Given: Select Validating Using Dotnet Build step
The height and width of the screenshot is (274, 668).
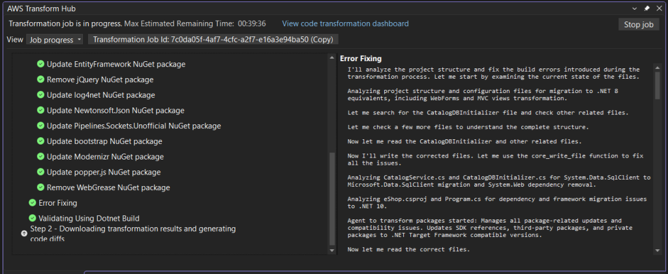Looking at the screenshot, I should [89, 218].
